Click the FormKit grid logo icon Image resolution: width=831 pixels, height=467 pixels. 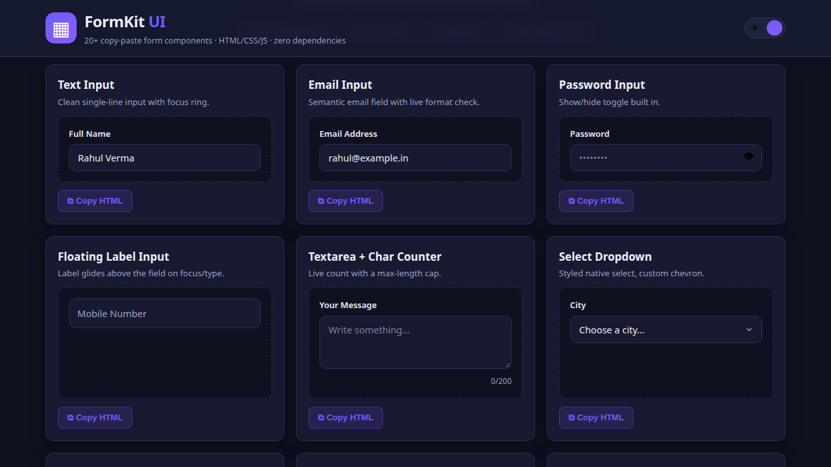tap(61, 28)
